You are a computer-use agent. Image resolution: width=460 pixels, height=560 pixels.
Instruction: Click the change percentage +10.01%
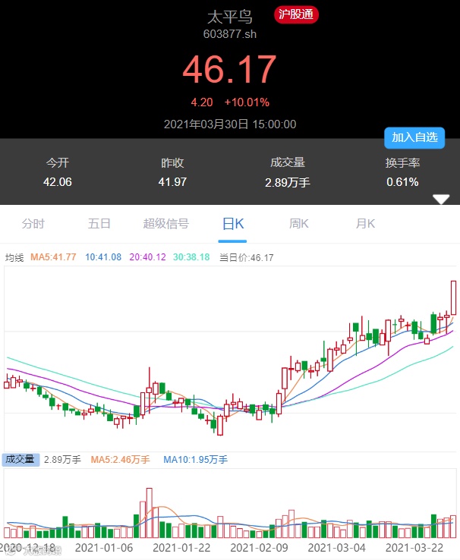(x=247, y=102)
